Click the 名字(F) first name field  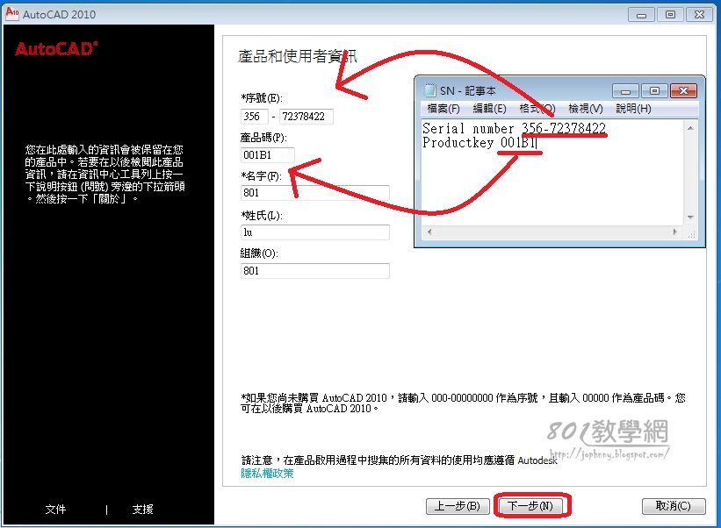click(x=315, y=193)
